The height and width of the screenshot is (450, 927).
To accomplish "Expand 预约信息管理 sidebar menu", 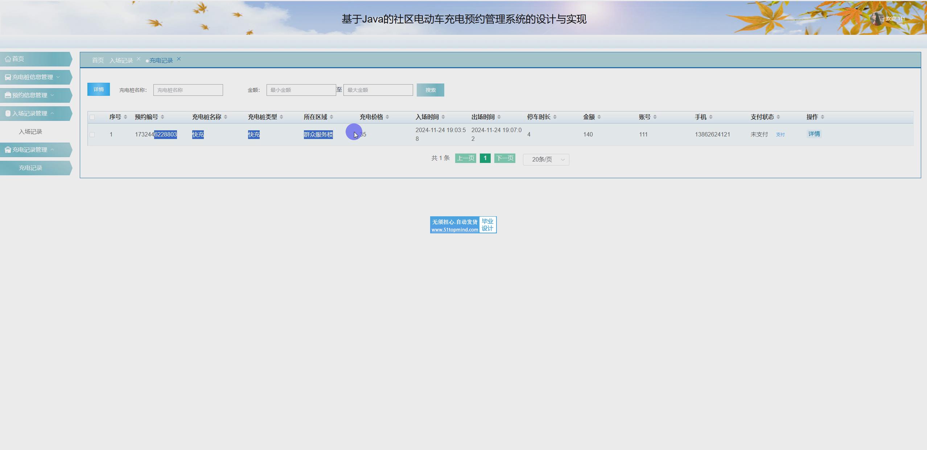I will (x=30, y=95).
